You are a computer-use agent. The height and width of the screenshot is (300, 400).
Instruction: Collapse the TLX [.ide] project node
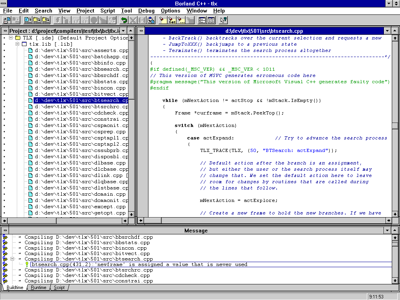point(11,38)
